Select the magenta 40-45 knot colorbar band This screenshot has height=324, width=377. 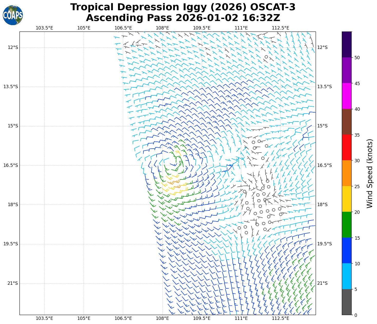tap(346, 96)
